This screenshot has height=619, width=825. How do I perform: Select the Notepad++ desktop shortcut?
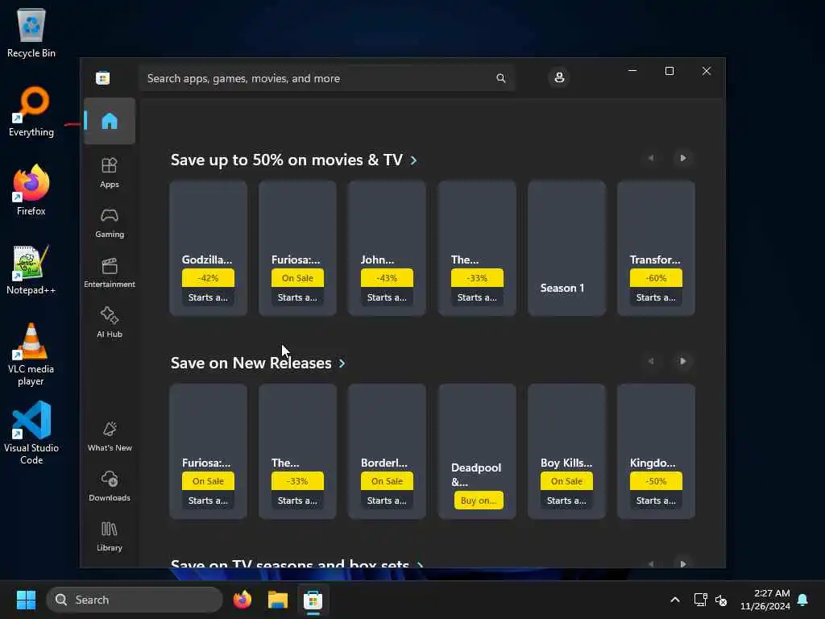click(x=31, y=269)
